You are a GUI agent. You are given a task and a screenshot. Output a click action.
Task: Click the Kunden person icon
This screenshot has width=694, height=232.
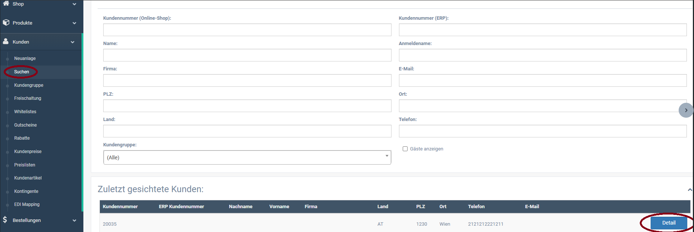pos(6,41)
